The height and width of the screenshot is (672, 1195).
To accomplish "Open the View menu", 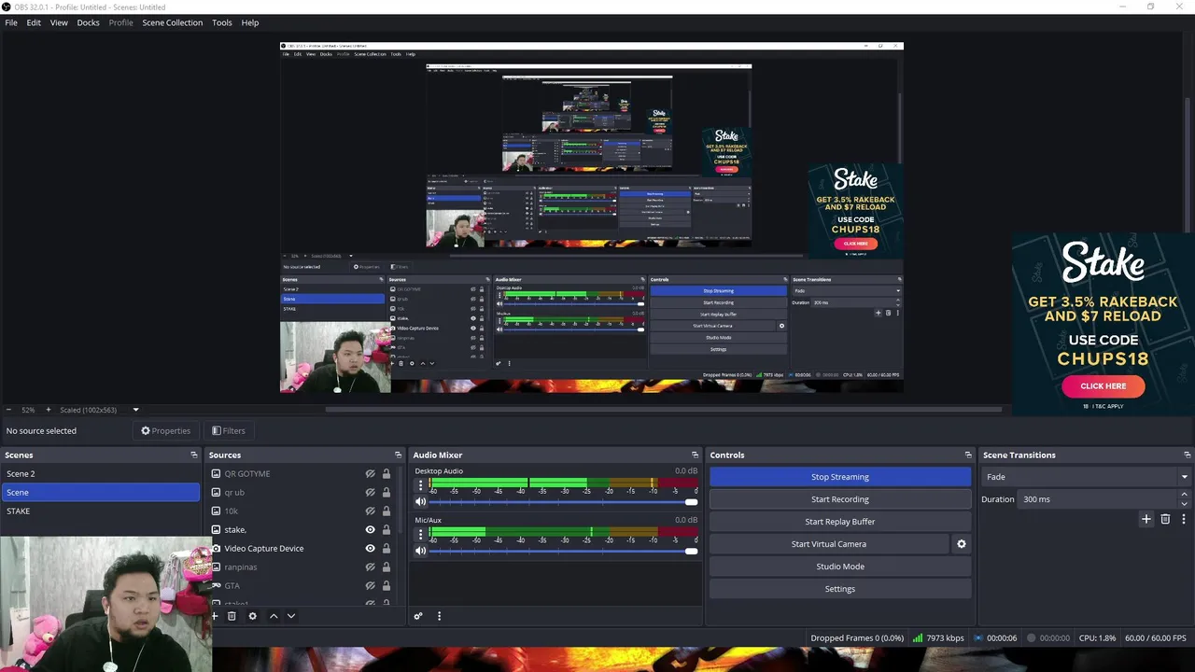I will point(59,22).
